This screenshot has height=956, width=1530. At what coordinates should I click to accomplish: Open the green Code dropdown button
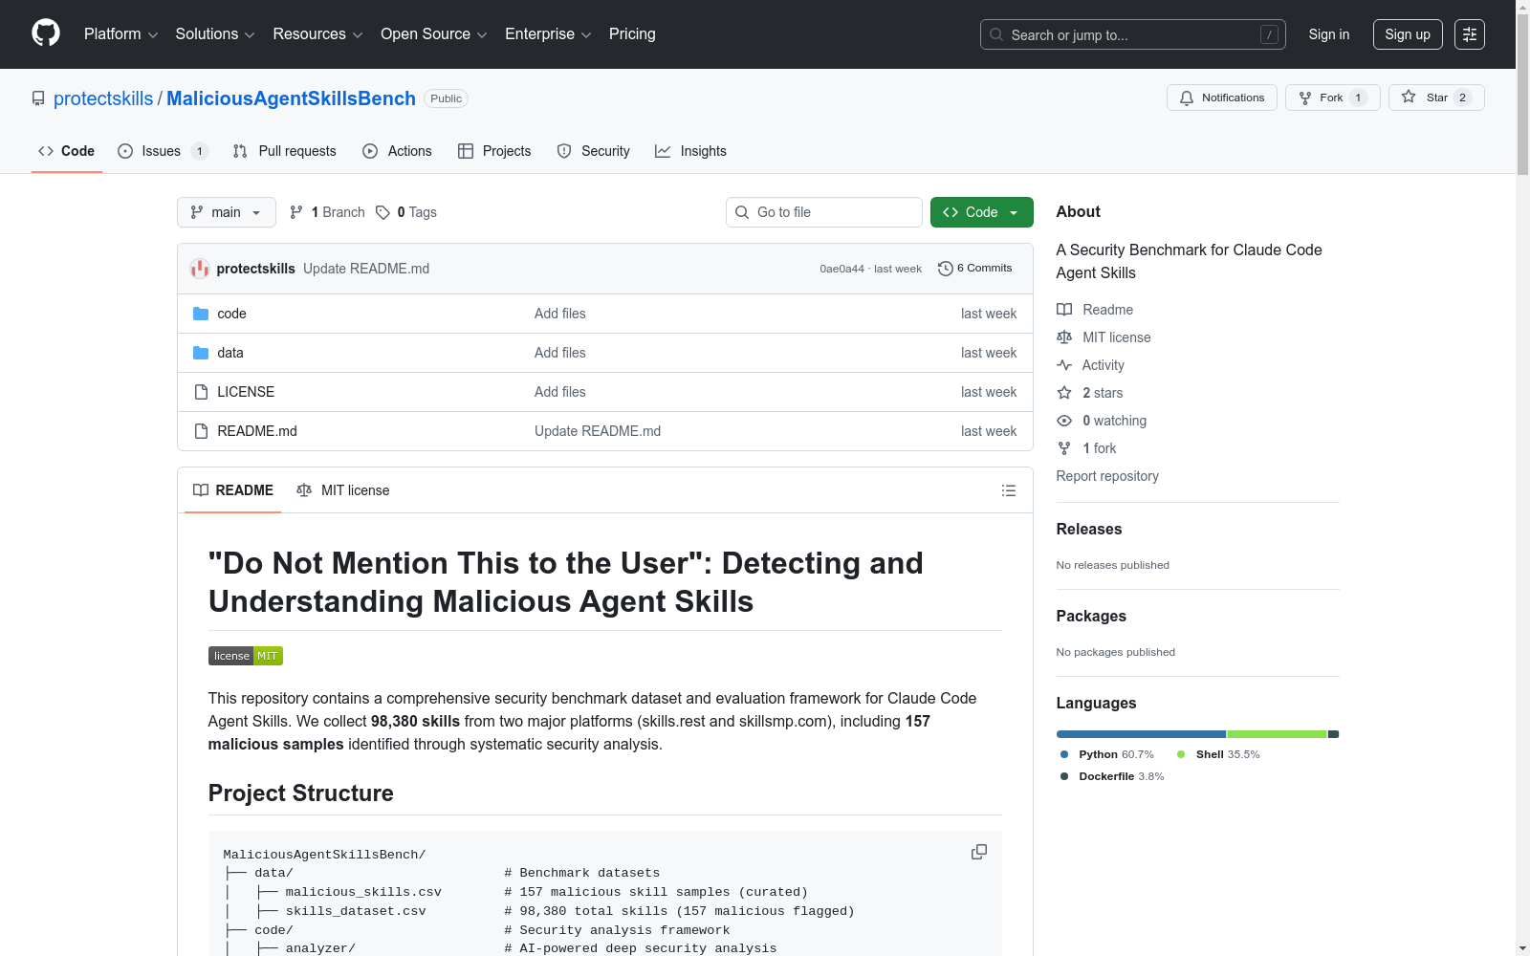point(981,212)
